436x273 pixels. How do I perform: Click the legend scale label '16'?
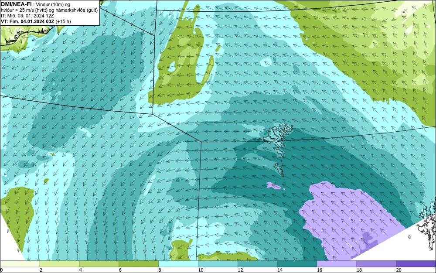click(320, 270)
